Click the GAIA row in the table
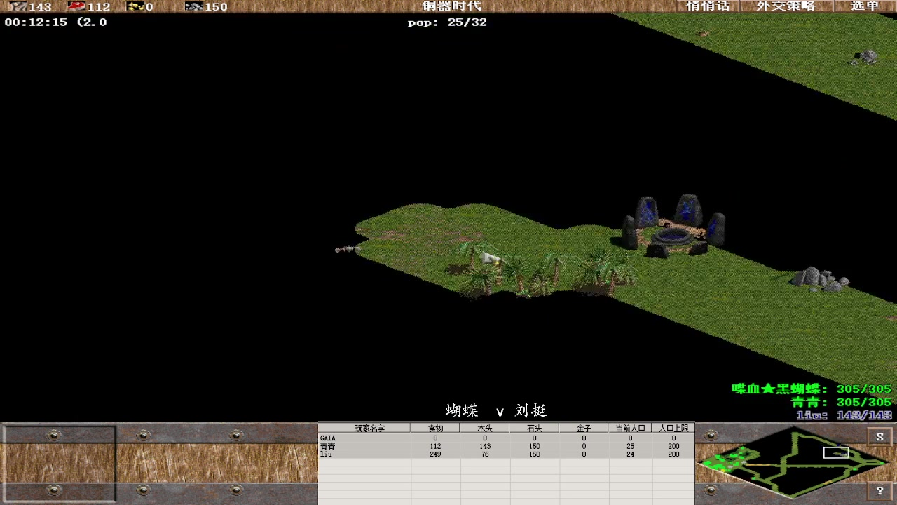 [506, 438]
